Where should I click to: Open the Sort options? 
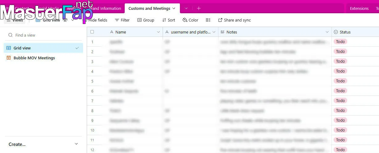pos(169,20)
